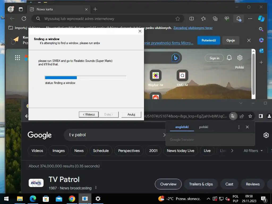
Task: Select the angielski tab in translate popup
Action: pos(182,127)
